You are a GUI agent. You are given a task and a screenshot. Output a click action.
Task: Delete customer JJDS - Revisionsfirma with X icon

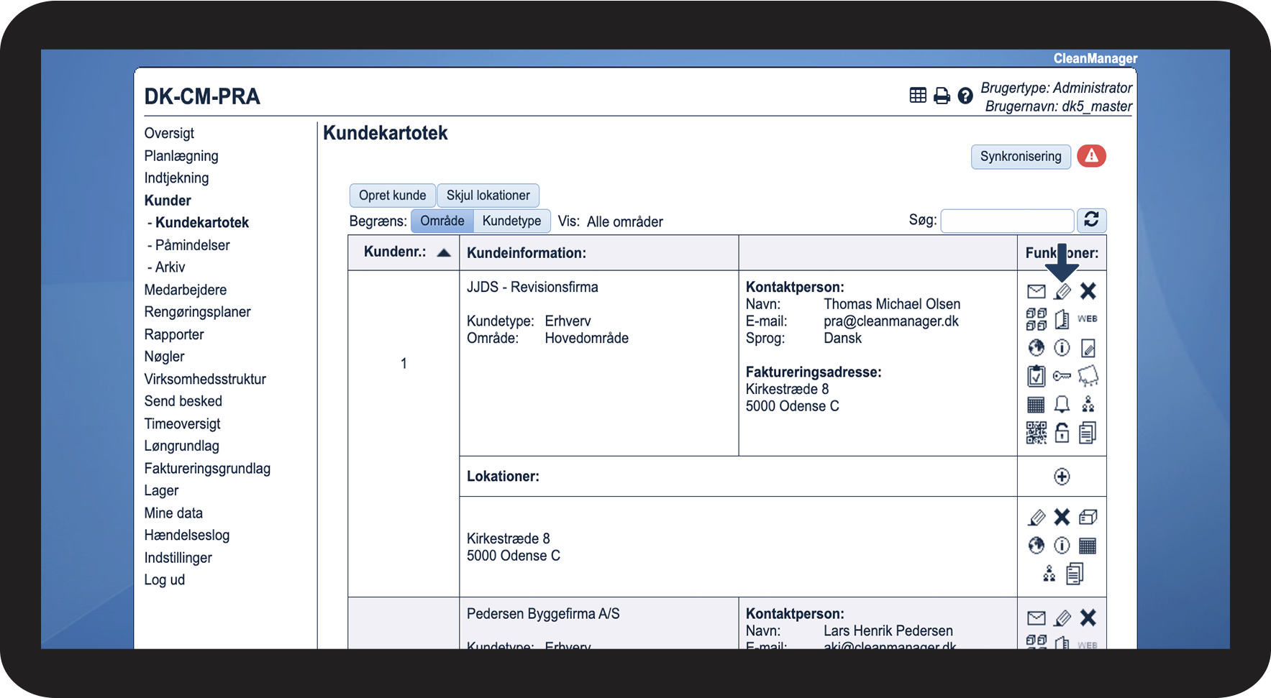[1088, 291]
